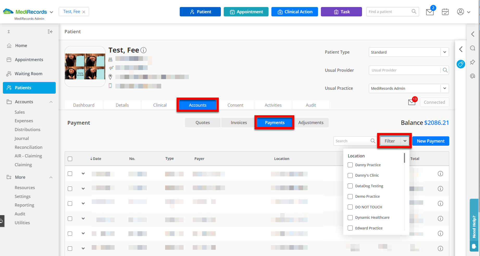Check the first payment row checkbox

click(70, 174)
